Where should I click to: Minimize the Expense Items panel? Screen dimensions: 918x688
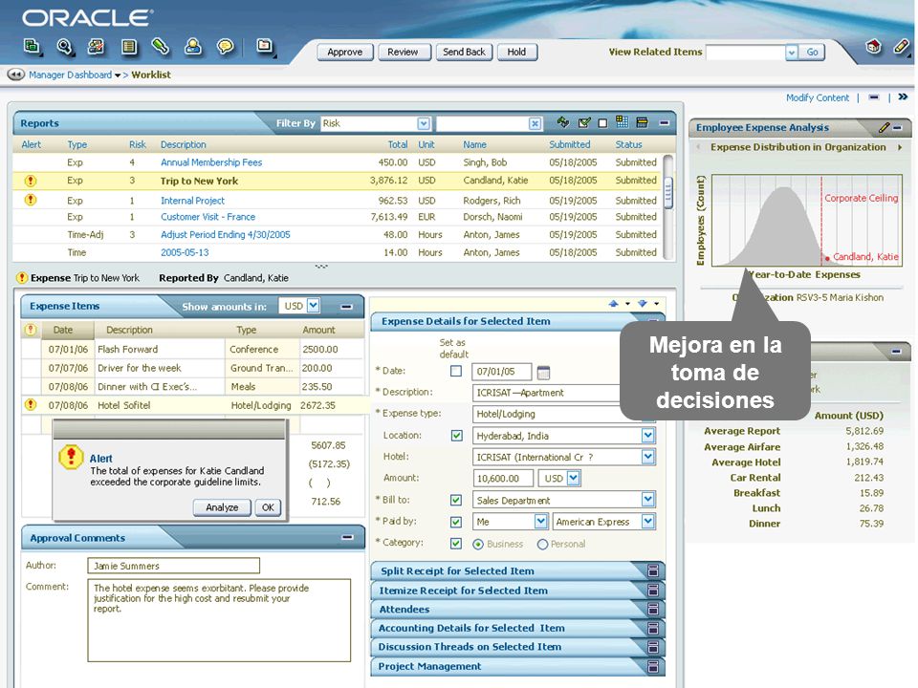click(346, 307)
